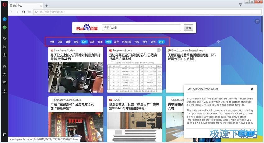
Task: Open Chinanews 车氏宗祠 culture headline
Action: [x=72, y=106]
